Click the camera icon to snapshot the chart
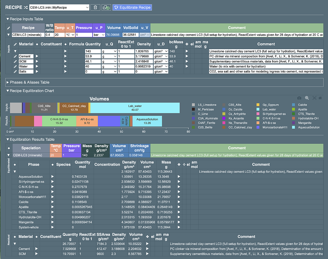The height and width of the screenshot is (259, 328). point(299,98)
